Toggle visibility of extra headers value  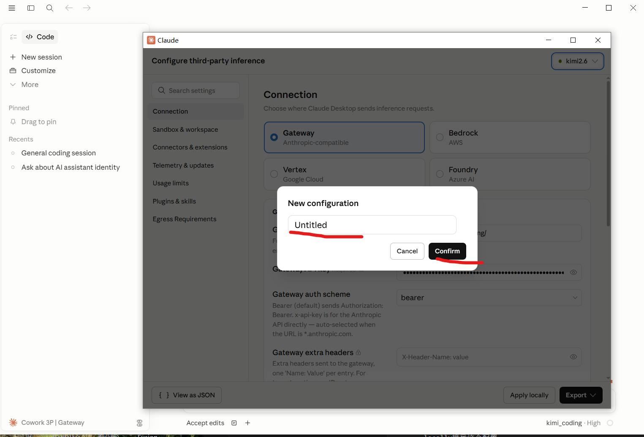pos(573,357)
